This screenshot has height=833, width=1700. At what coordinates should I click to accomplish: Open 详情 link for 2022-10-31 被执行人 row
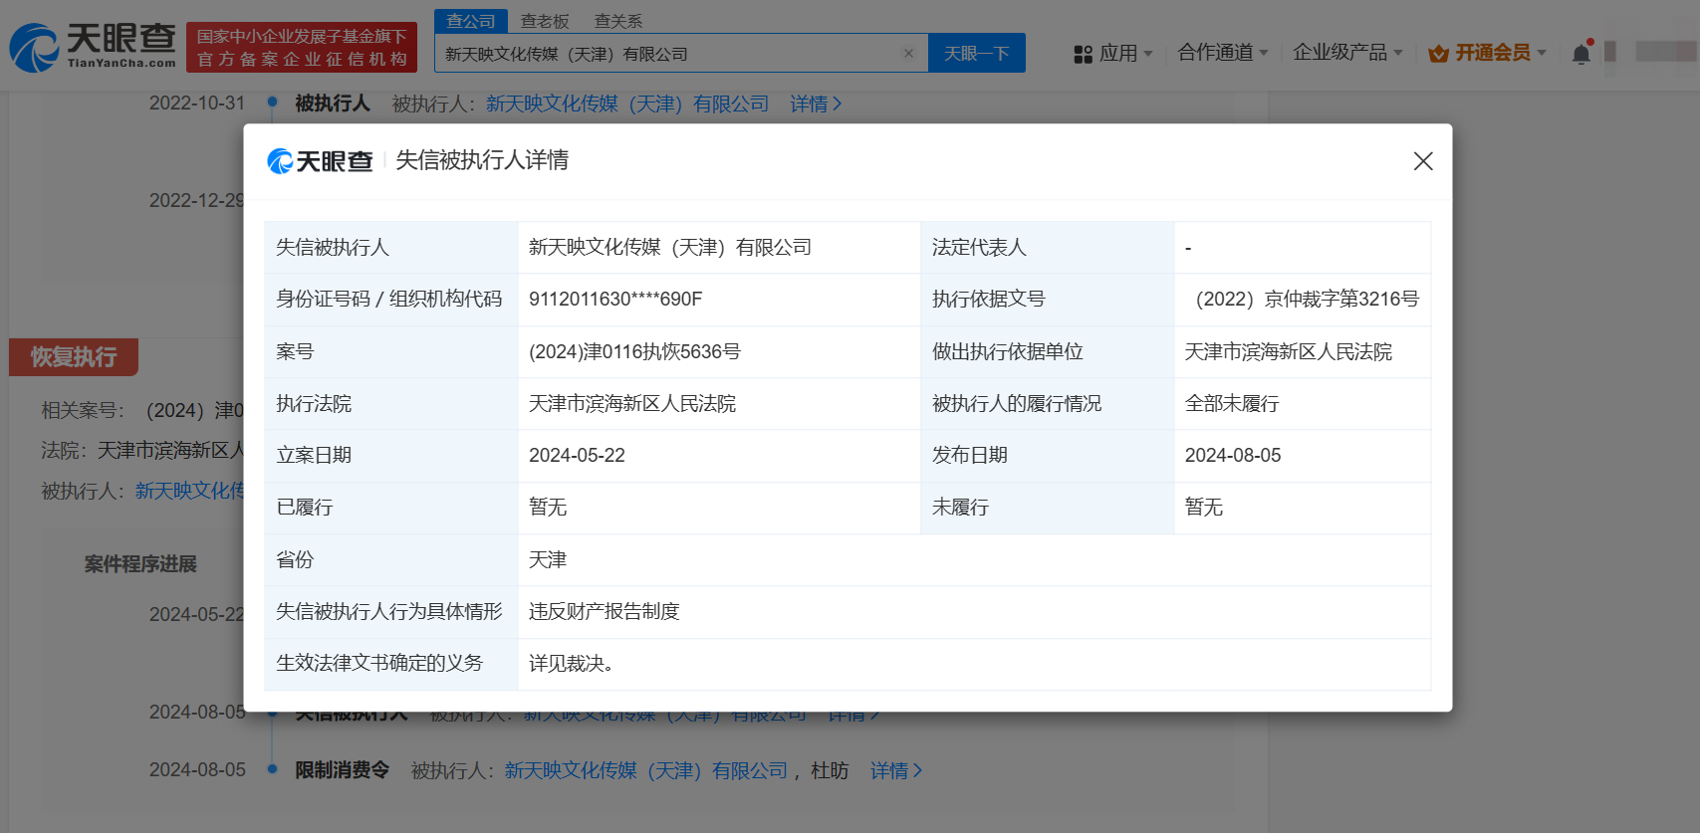coord(816,104)
